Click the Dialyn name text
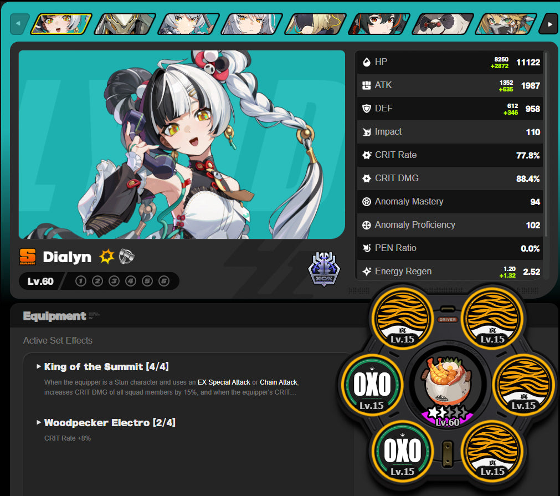Viewport: 560px width, 496px height. pos(67,257)
